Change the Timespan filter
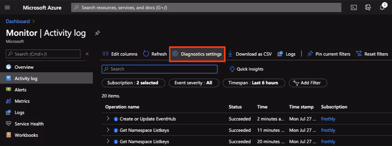The image size is (392, 146). [254, 83]
